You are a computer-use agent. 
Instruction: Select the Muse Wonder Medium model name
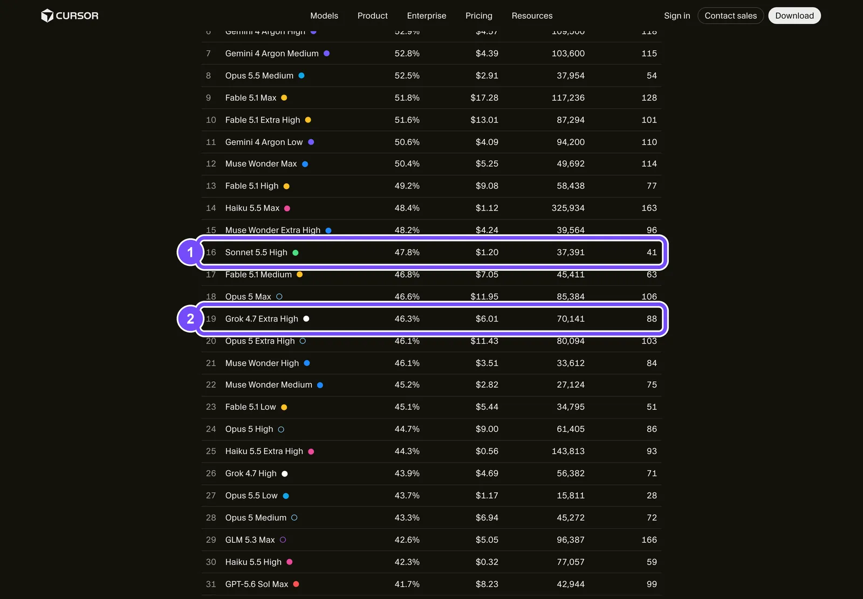click(x=269, y=385)
